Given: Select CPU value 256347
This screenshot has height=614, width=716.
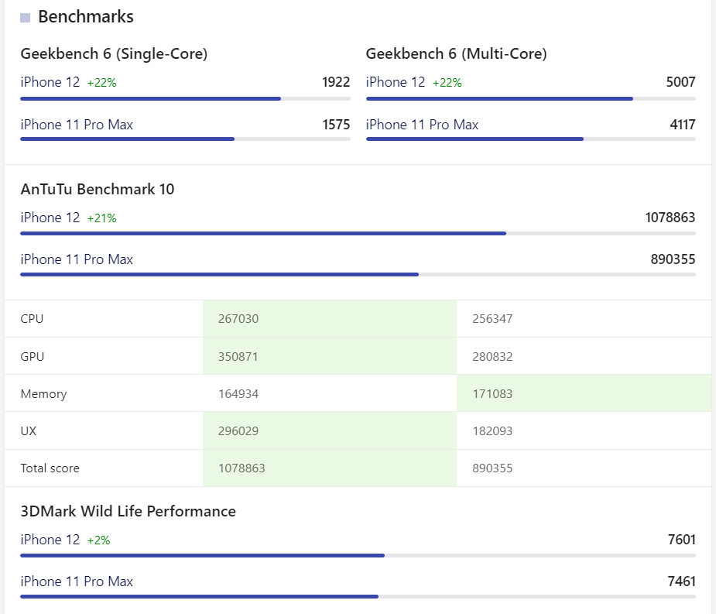Looking at the screenshot, I should pos(493,319).
